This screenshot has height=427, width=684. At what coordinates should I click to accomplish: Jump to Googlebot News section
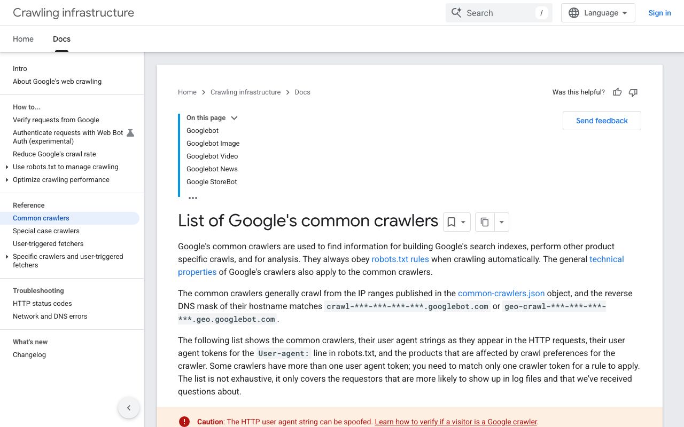[212, 169]
